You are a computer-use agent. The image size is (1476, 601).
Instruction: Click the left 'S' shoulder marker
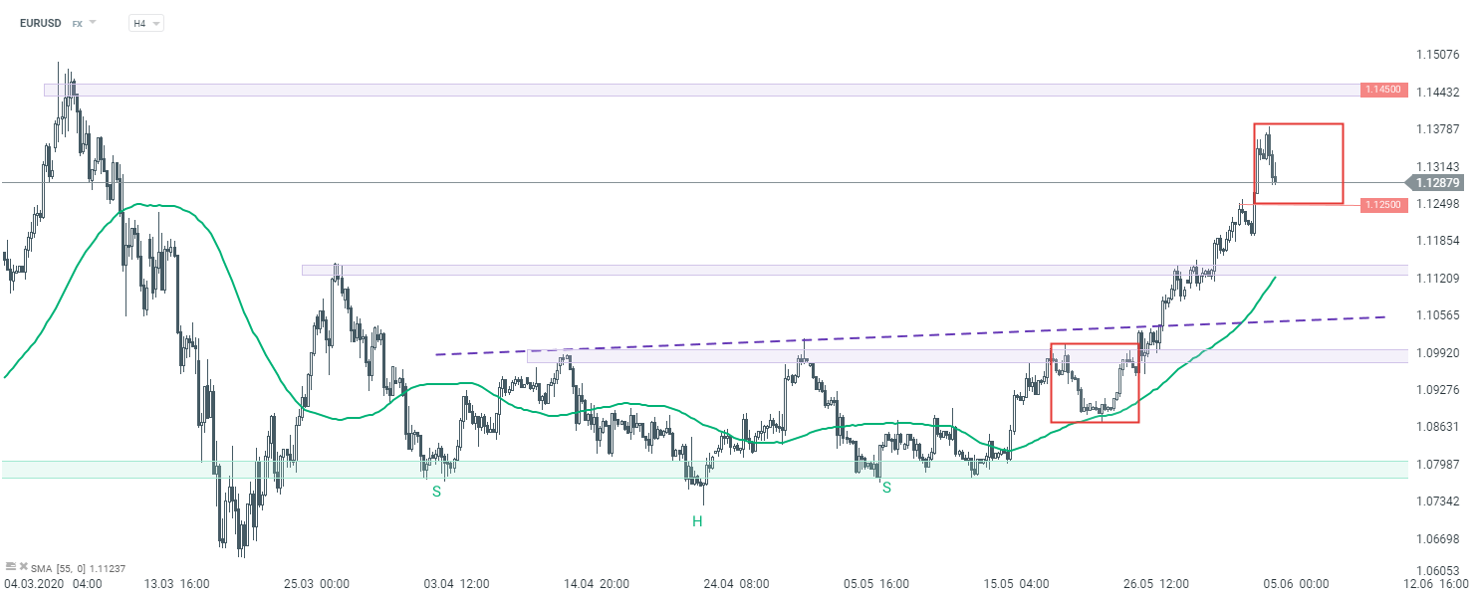436,491
